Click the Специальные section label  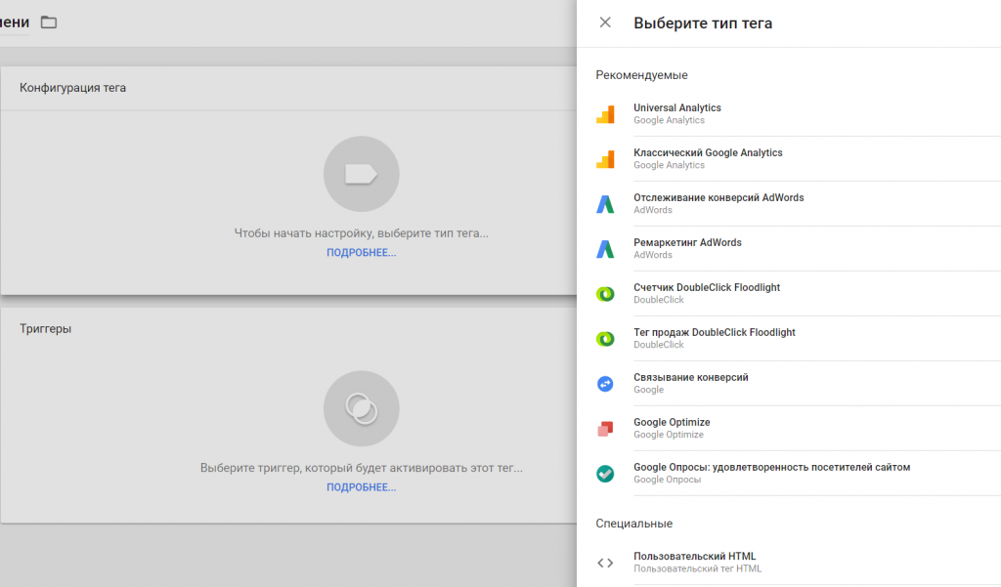coord(633,524)
